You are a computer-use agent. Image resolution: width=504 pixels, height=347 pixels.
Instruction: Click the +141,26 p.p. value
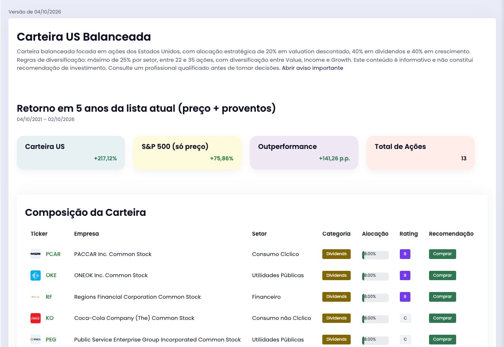click(x=334, y=158)
